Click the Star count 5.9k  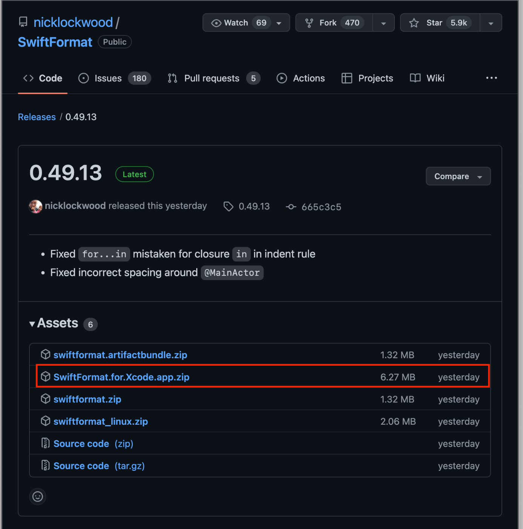(459, 23)
